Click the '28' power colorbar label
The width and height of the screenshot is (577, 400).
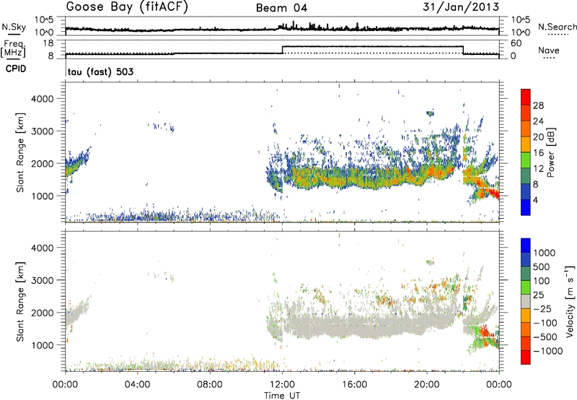(x=538, y=105)
